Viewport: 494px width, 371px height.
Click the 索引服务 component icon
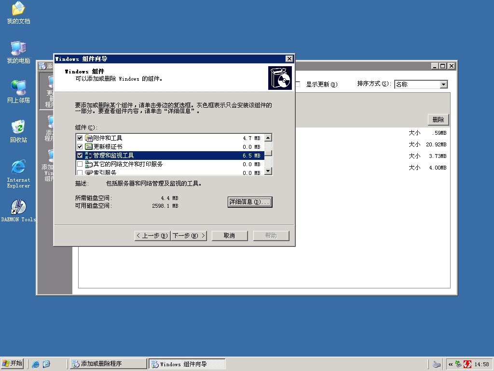tap(89, 172)
